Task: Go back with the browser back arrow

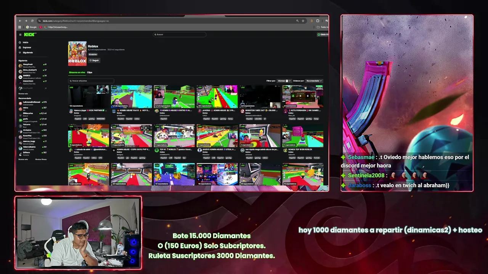Action: point(20,21)
